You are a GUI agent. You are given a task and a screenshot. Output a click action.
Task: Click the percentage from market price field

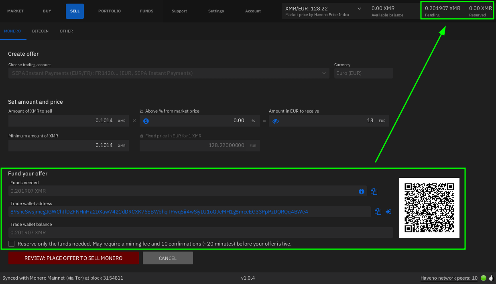point(200,121)
